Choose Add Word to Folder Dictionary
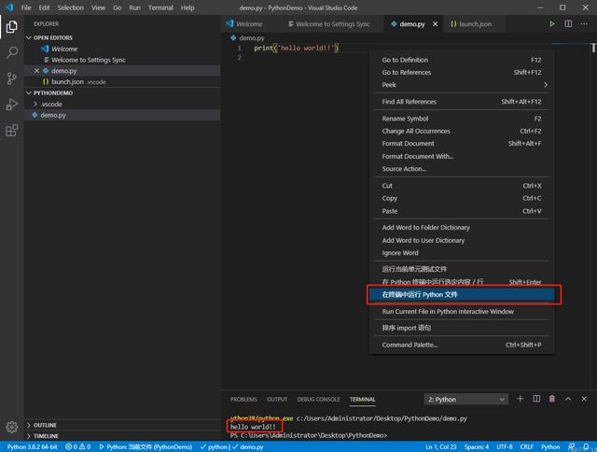The width and height of the screenshot is (597, 452). 462,228
